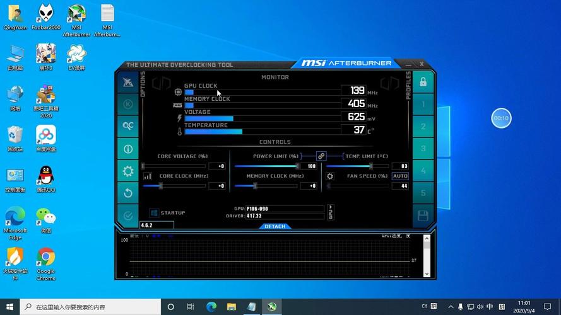Screen dimensions: 561x315
Task: Click the Temp Limit value field showing 83
Action: (400, 166)
